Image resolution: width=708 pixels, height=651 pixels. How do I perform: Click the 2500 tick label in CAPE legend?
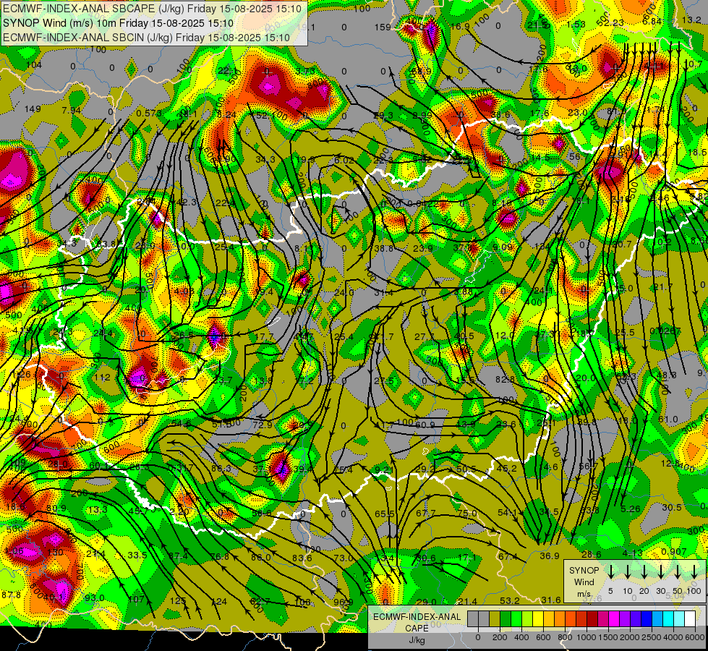[652, 637]
